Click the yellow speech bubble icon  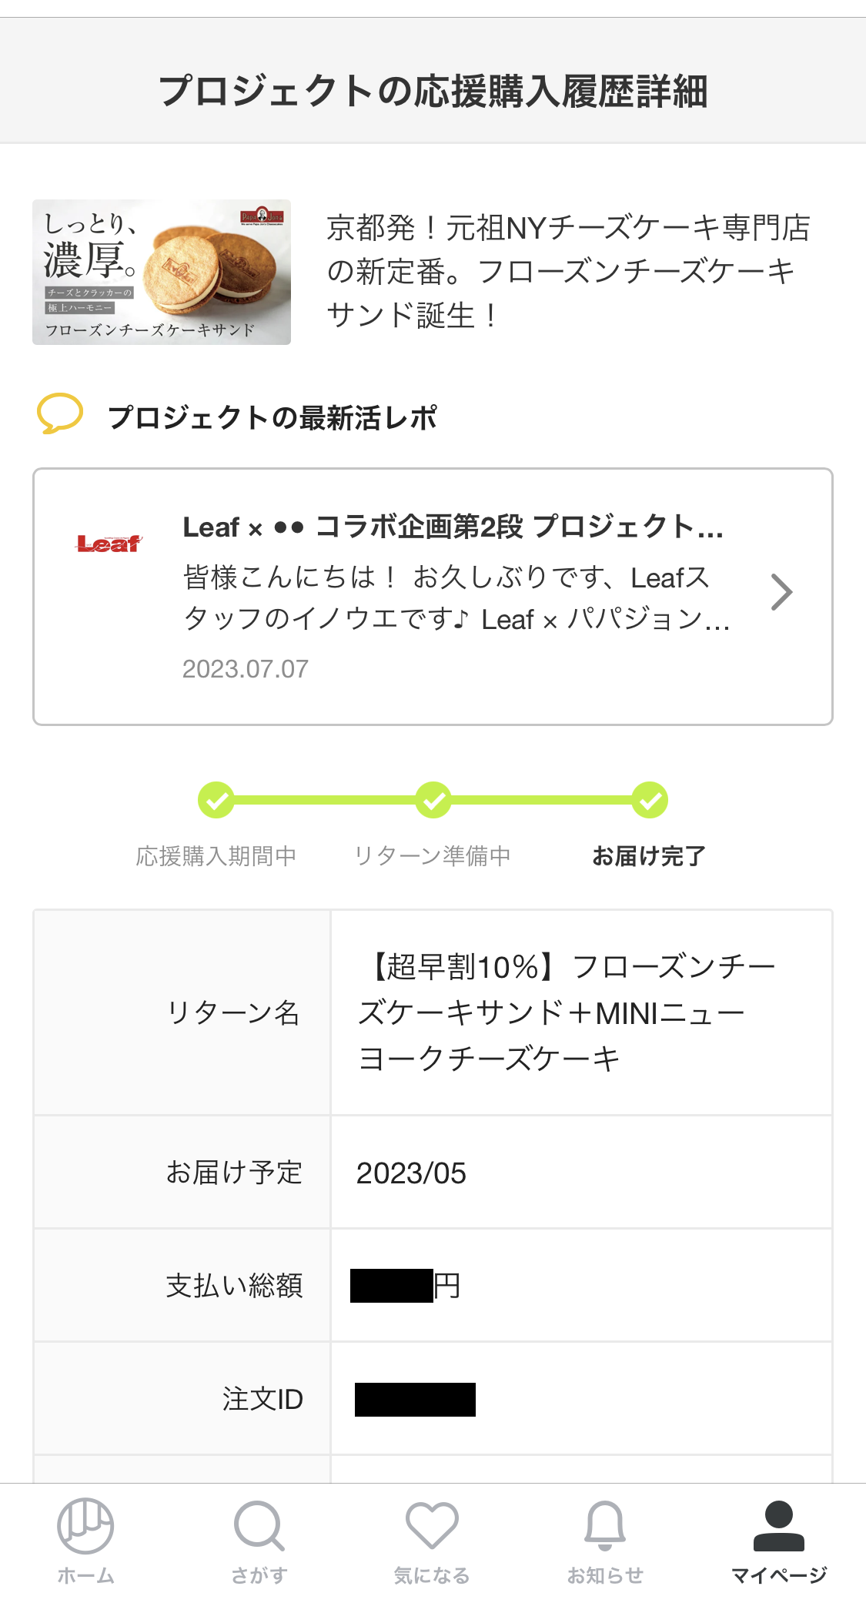pos(60,414)
